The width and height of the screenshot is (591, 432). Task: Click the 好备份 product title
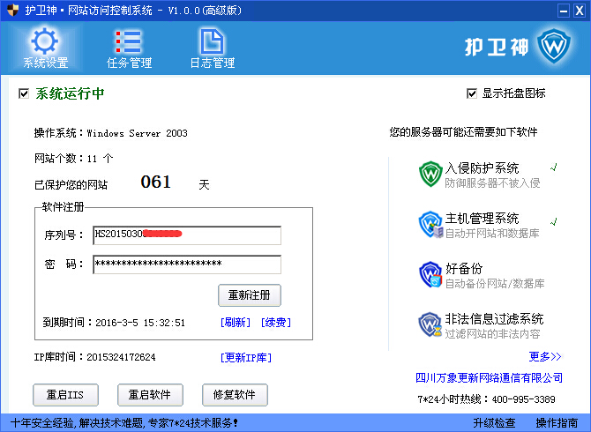(x=464, y=269)
